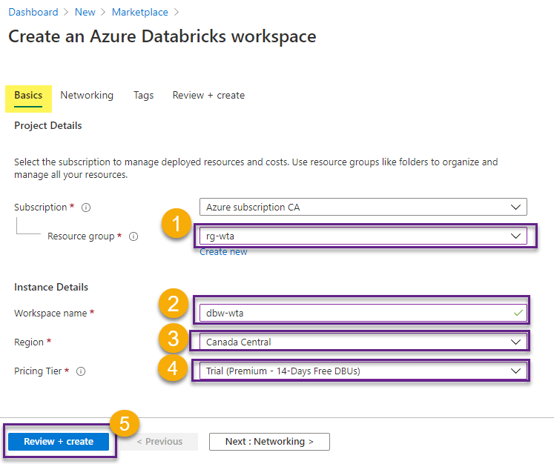Switch to the Networking tab
This screenshot has width=554, height=464.
pos(87,96)
